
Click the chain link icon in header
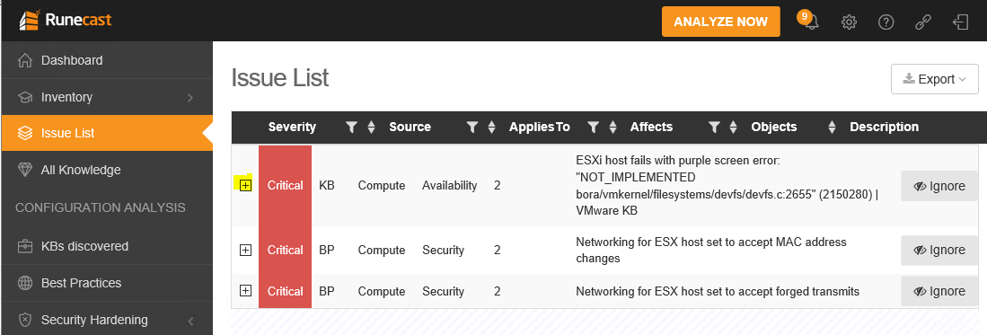pyautogui.click(x=923, y=22)
